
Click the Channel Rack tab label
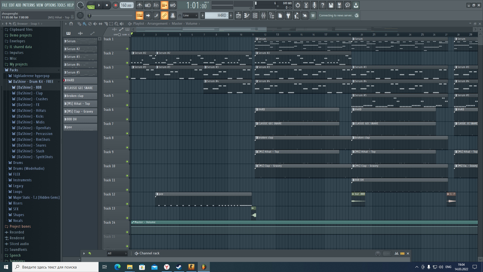(x=149, y=253)
